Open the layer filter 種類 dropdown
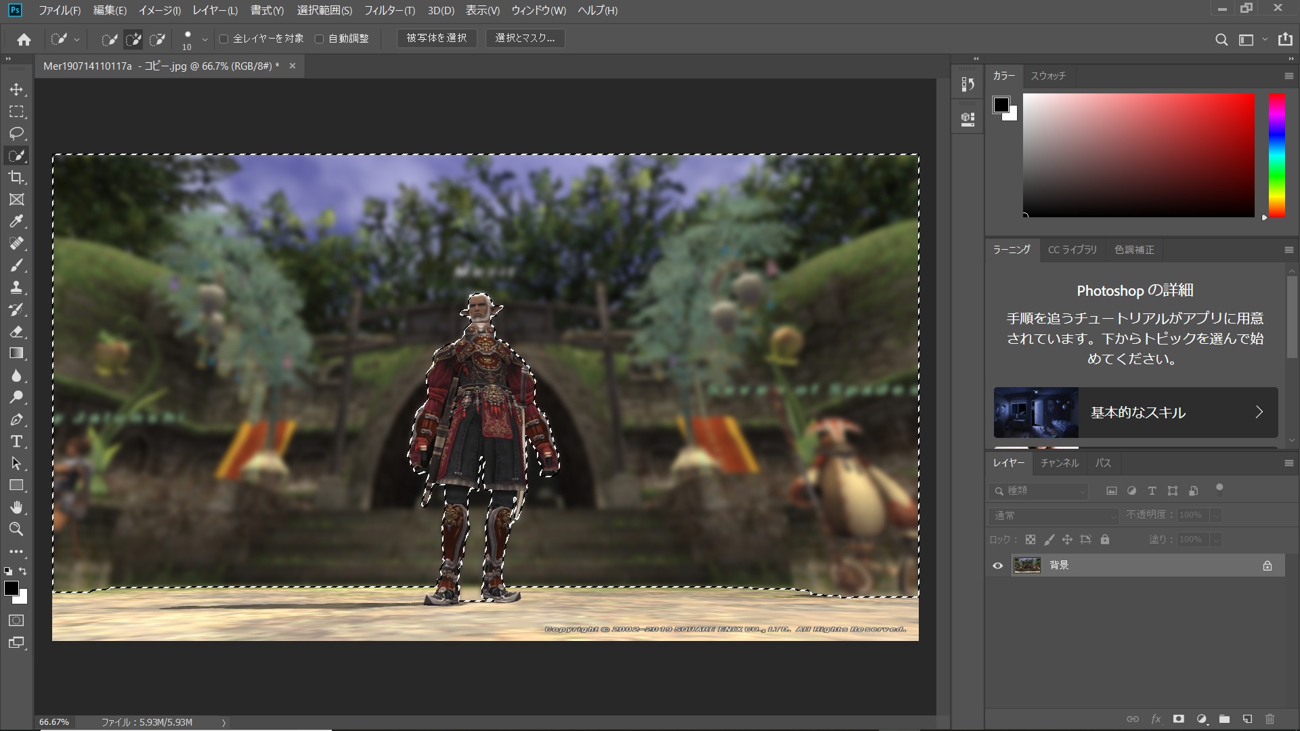Viewport: 1300px width, 731px height. [x=1038, y=491]
